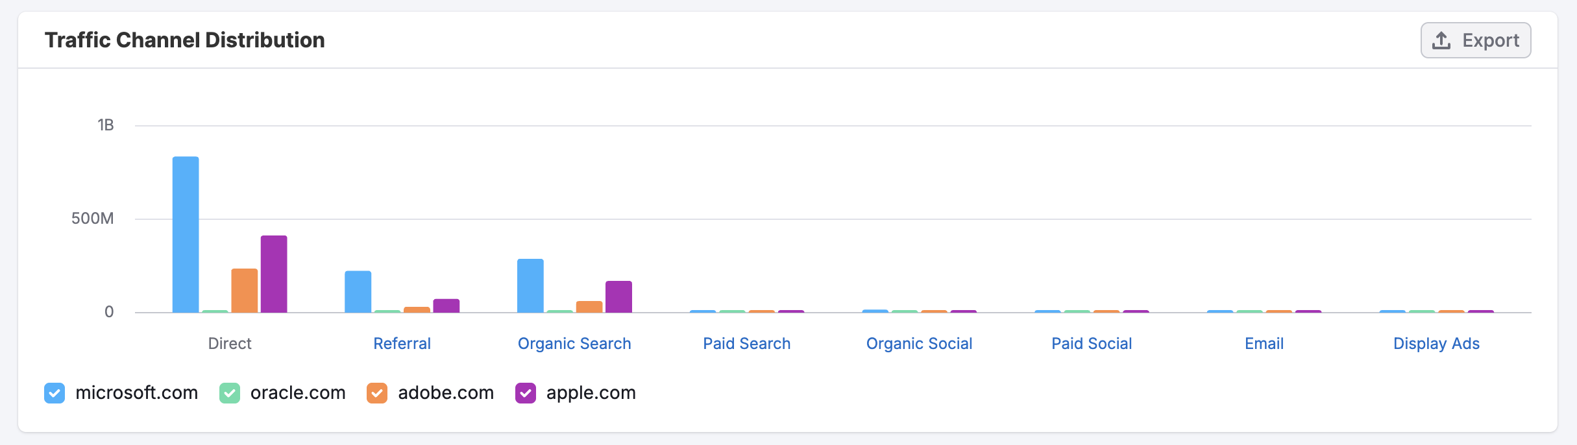
Task: Uncheck the microsoft.com legend checkbox
Action: [x=55, y=393]
